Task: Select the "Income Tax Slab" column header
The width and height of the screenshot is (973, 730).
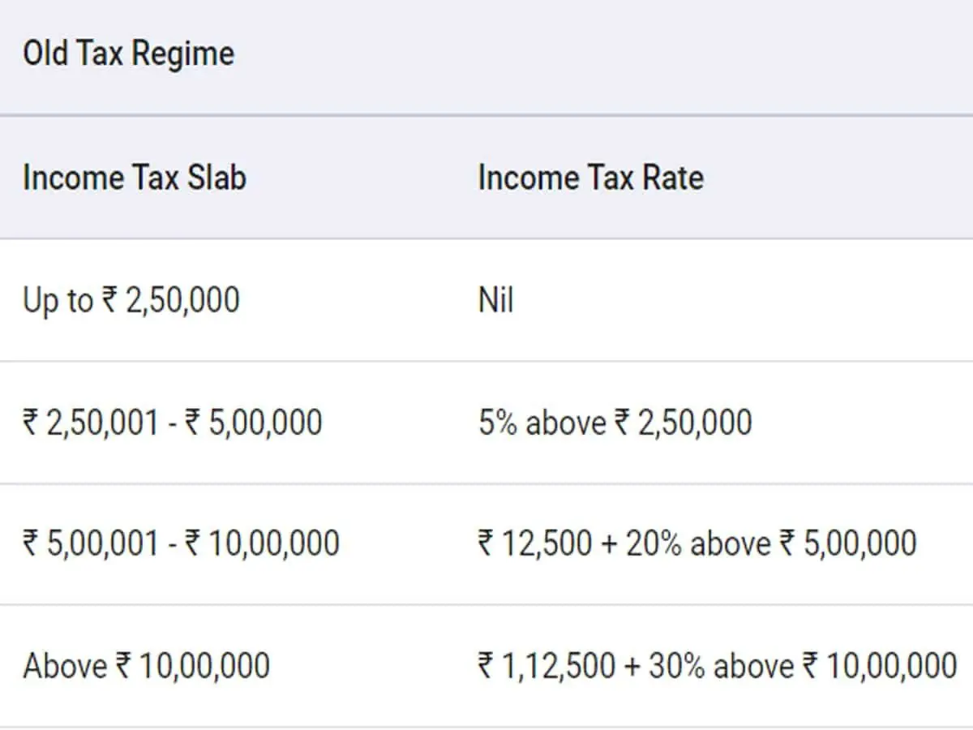Action: 134,178
